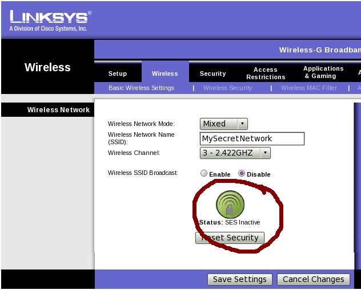
Task: Open the Wireless Channel dropdown
Action: [x=235, y=153]
